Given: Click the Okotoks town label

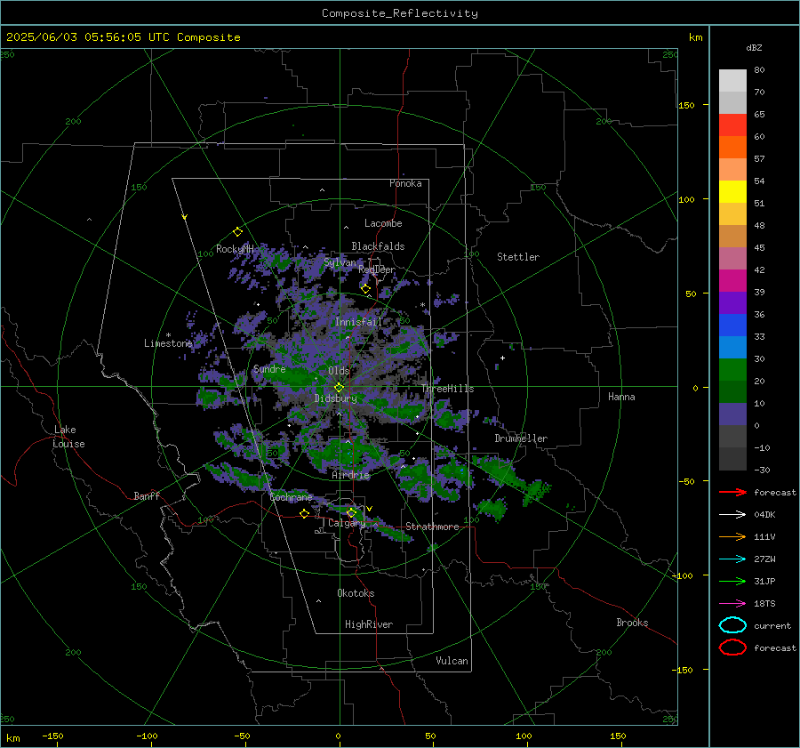Looking at the screenshot, I should click(356, 593).
